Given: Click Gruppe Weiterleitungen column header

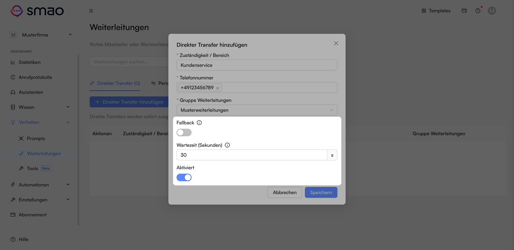Looking at the screenshot, I should click(439, 134).
